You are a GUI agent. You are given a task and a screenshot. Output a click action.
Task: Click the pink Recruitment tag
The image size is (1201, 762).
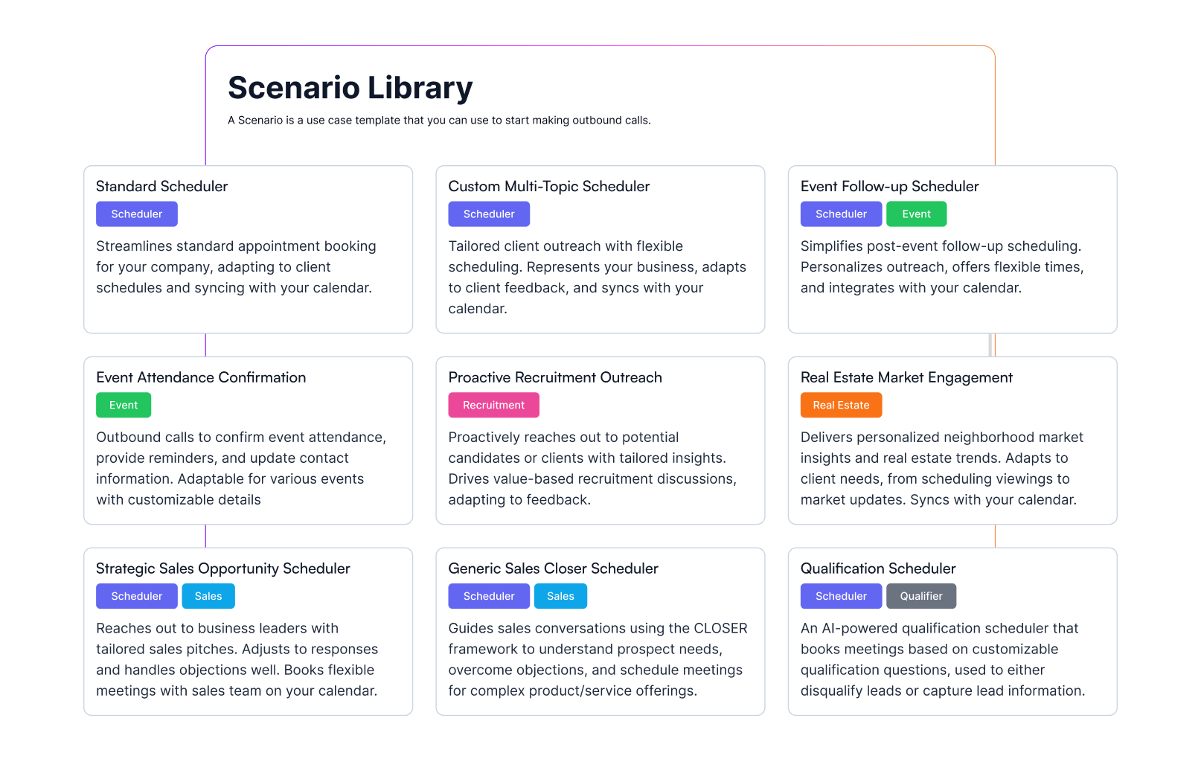point(493,406)
